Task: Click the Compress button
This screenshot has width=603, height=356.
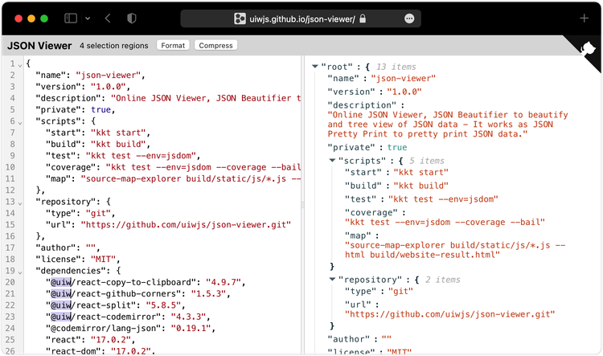Action: tap(215, 45)
